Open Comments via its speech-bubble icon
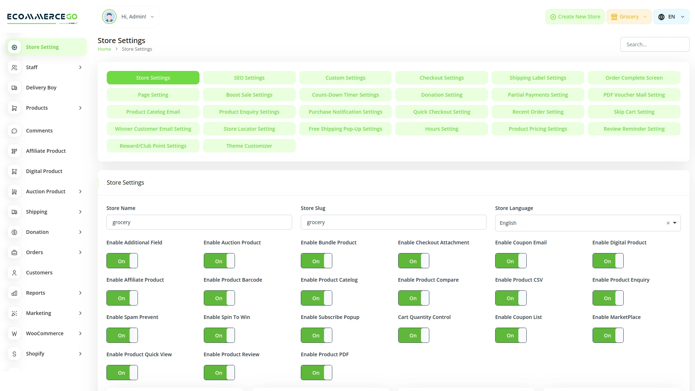This screenshot has height=391, width=695. click(14, 131)
